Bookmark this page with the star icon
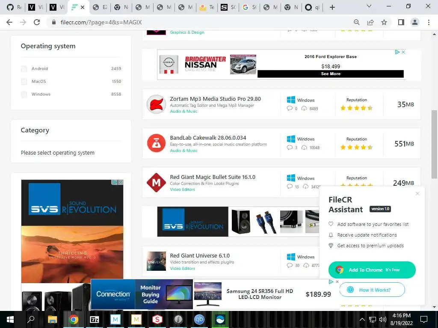The height and width of the screenshot is (328, 438). click(x=384, y=22)
